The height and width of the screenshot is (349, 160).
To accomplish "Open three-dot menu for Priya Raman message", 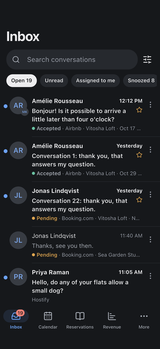I will click(150, 276).
